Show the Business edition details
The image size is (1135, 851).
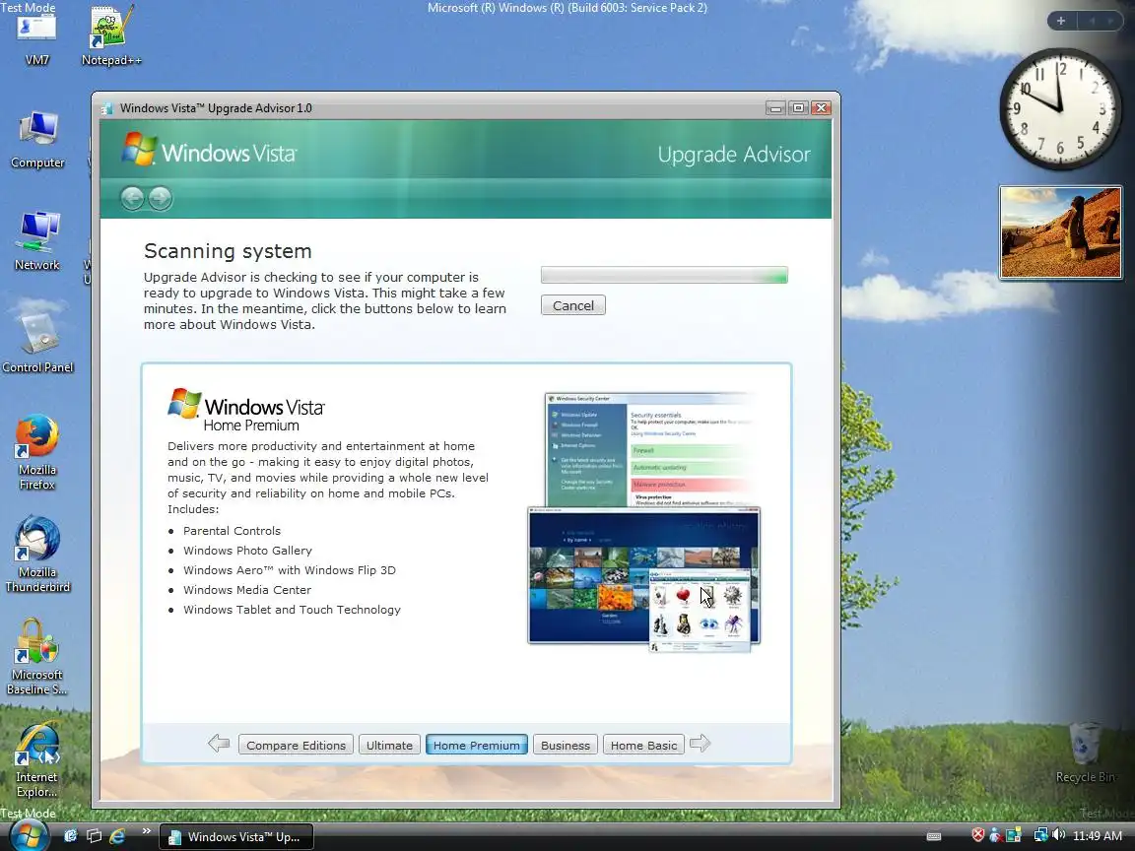click(x=566, y=745)
